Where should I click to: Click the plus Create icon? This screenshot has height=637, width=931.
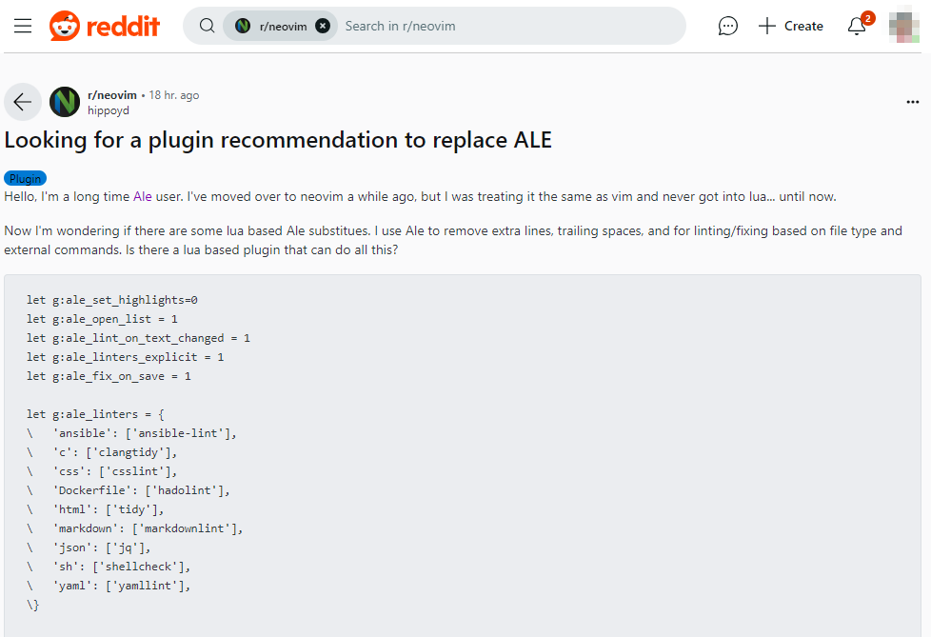click(766, 26)
